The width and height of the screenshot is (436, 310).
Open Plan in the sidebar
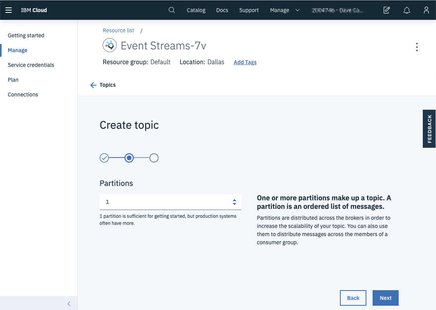pyautogui.click(x=13, y=80)
